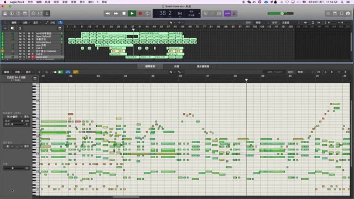This screenshot has height=199, width=354.
Task: Mute the Altitude Bass track
Action: (20, 42)
